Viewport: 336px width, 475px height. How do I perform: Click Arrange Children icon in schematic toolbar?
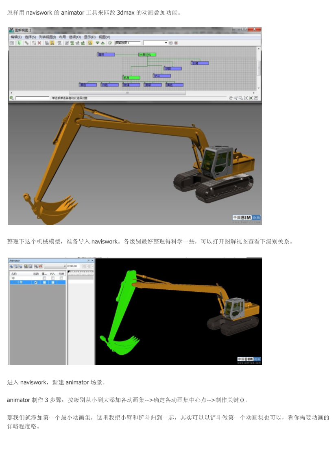[67, 43]
